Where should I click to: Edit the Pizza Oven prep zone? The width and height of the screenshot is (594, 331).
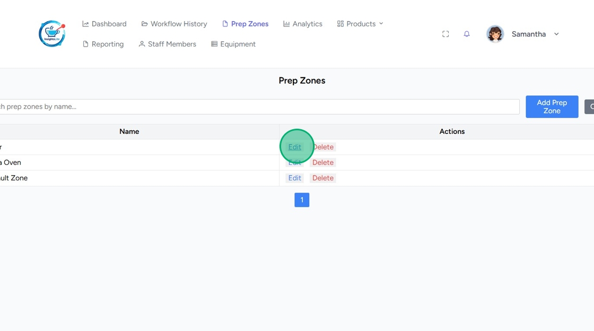(295, 163)
